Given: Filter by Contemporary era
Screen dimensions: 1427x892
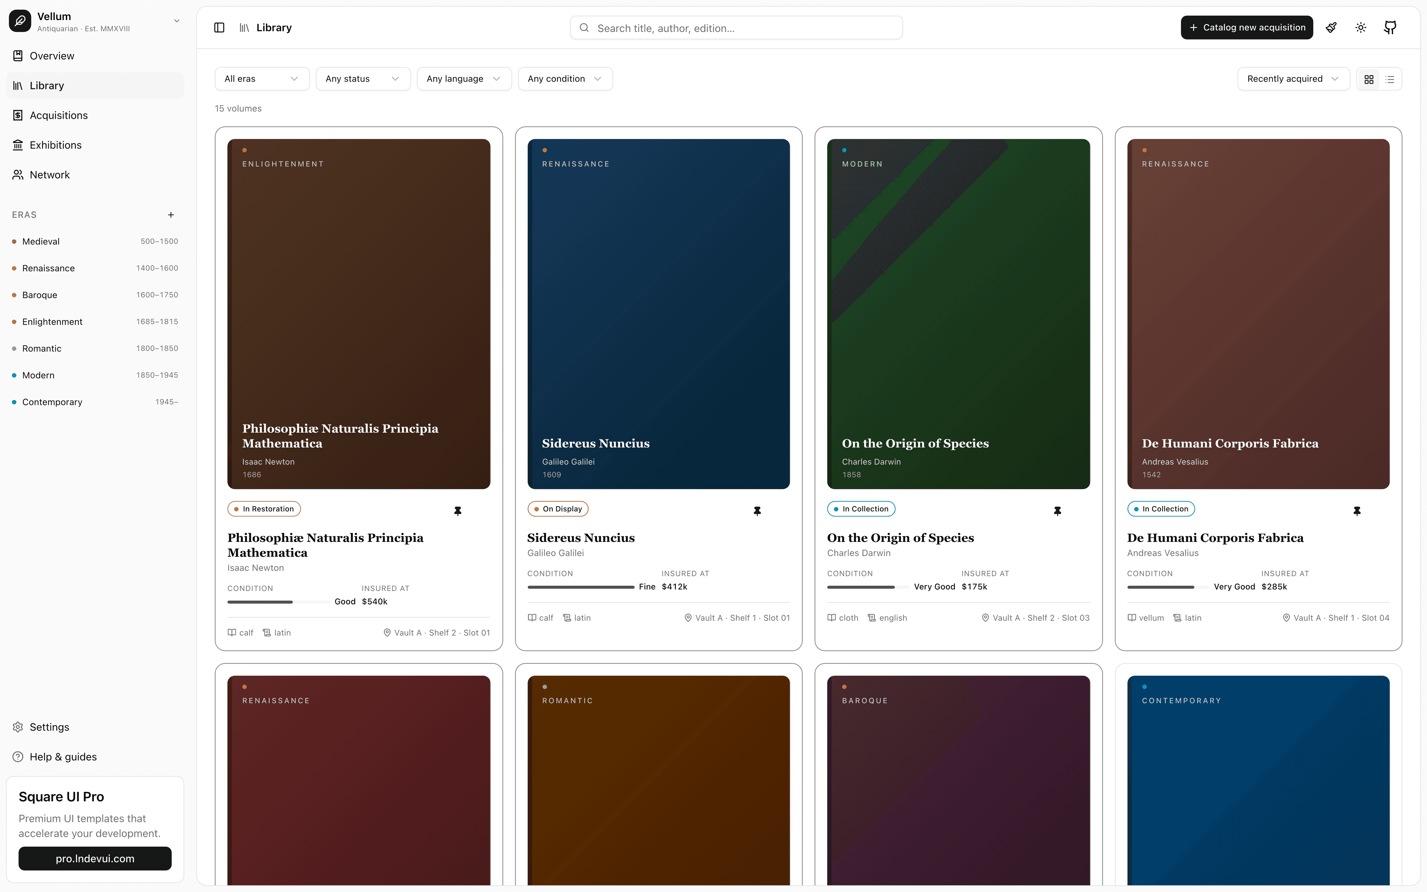Looking at the screenshot, I should coord(95,402).
